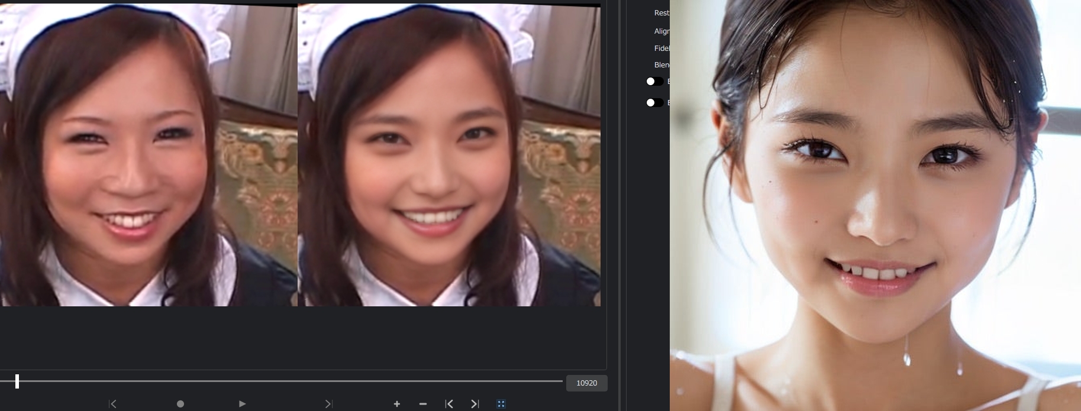Image resolution: width=1081 pixels, height=411 pixels.
Task: Select the "Fidel" setting label in the side panel
Action: coord(661,48)
